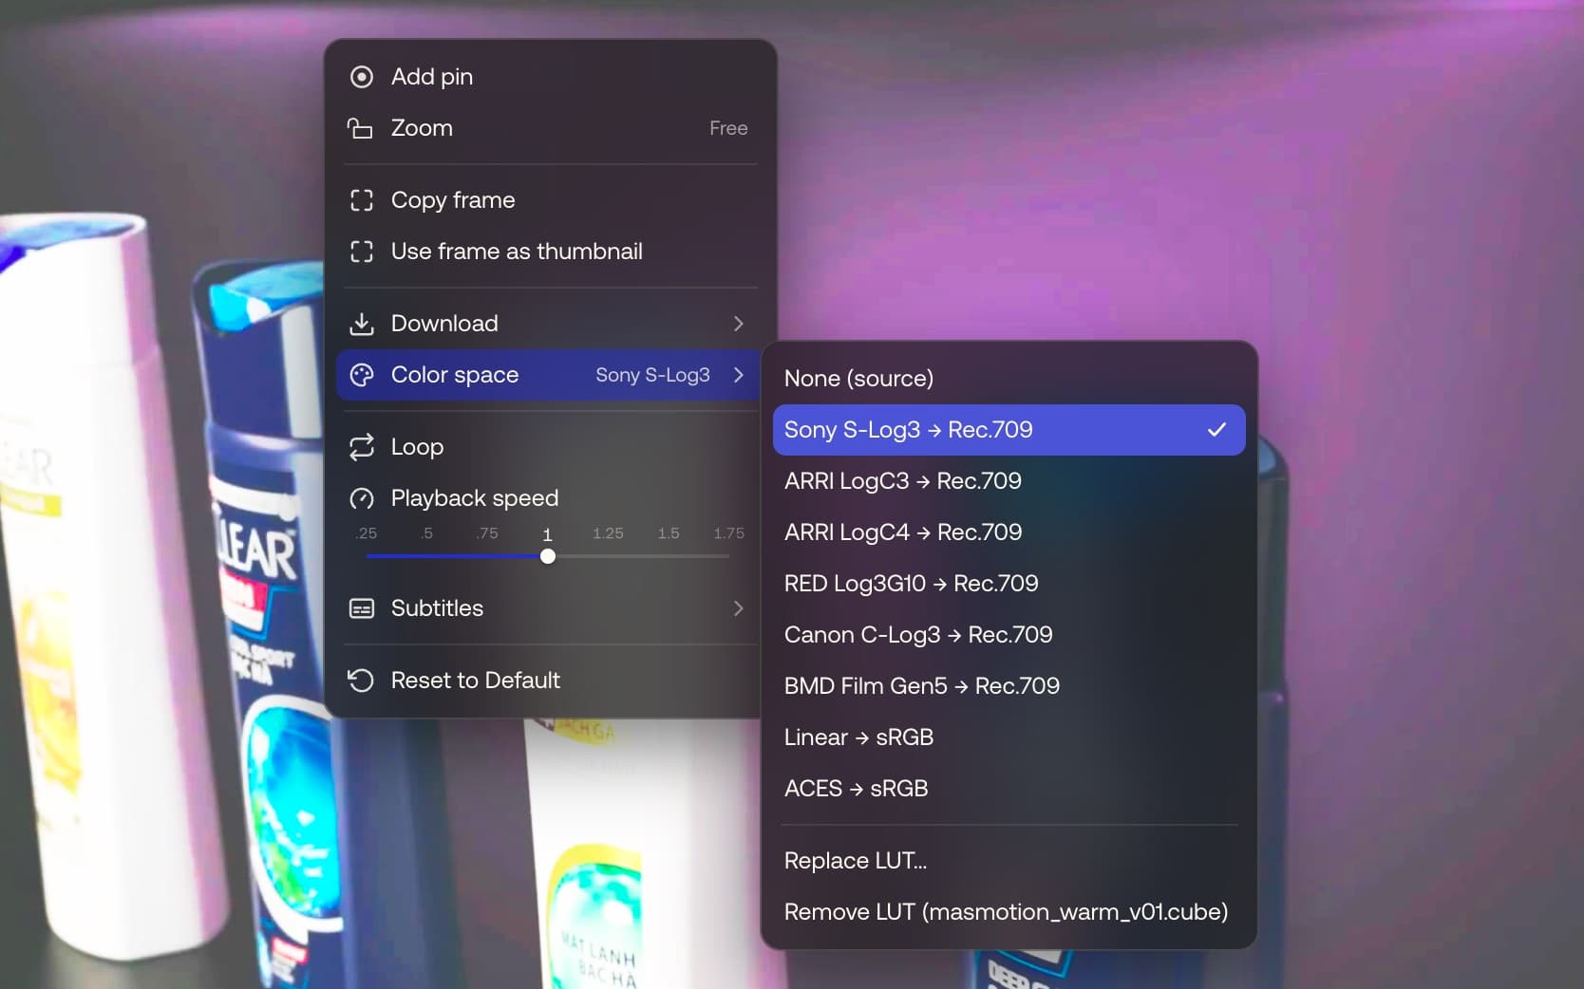Set playback speed to .25
1584x989 pixels.
[x=367, y=533]
